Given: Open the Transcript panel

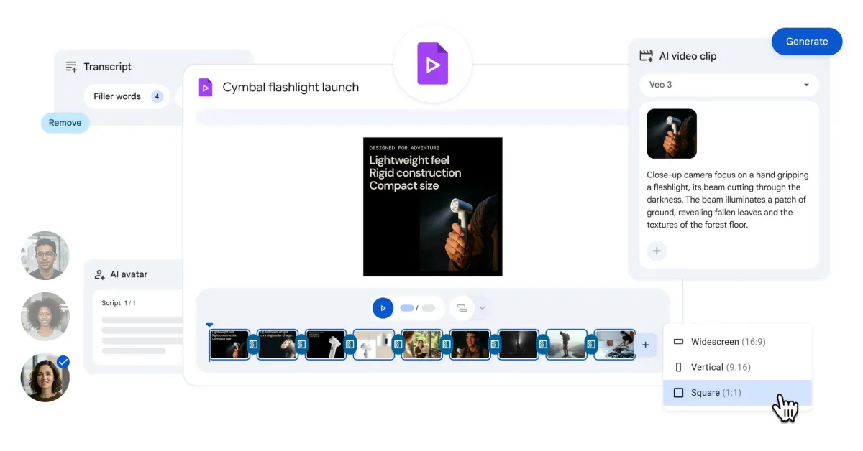Looking at the screenshot, I should pyautogui.click(x=106, y=66).
